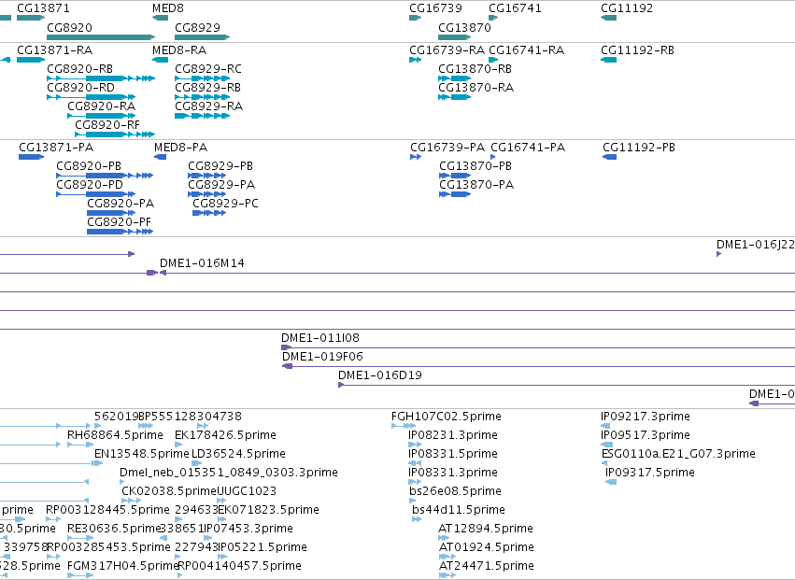Click protein CG8929-PC
The width and height of the screenshot is (795, 580).
[226, 204]
